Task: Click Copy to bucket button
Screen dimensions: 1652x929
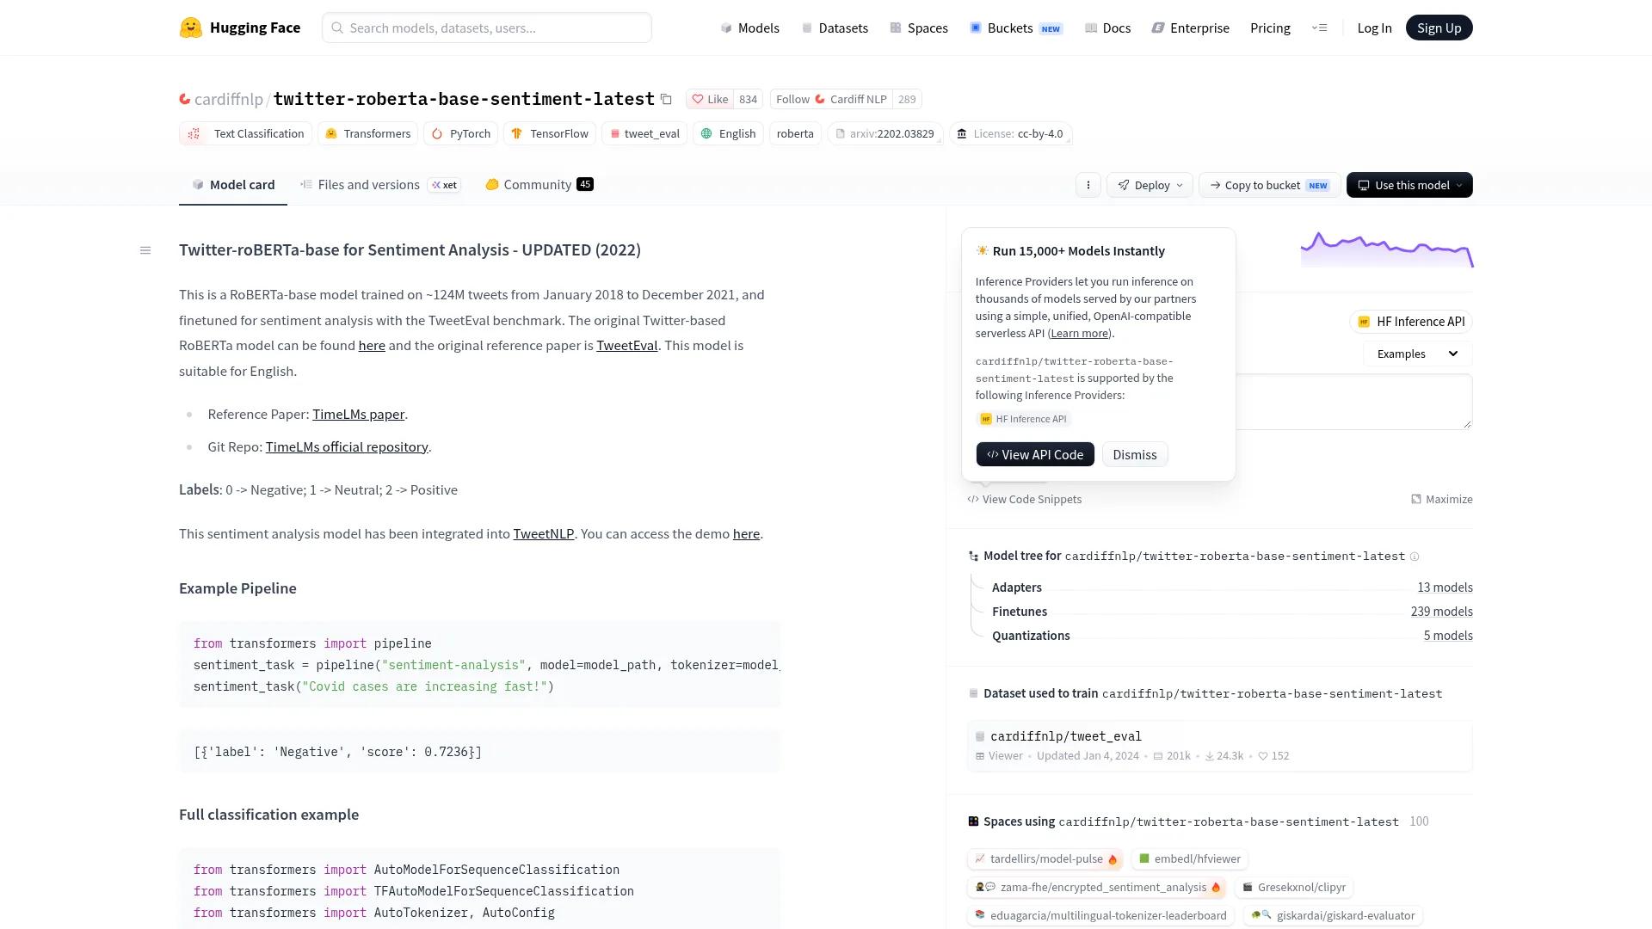Action: pos(1269,185)
